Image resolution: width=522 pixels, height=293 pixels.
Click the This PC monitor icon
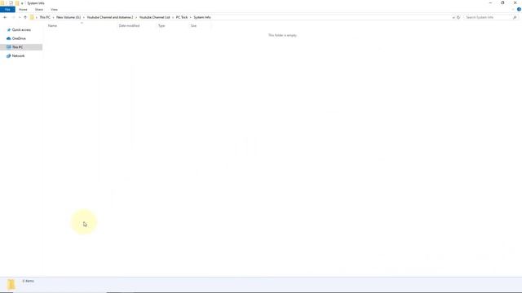[x=9, y=47]
